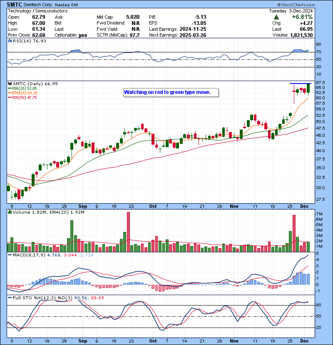Click the Low value 61.34
This screenshot has width=333, height=345.
(39, 29)
